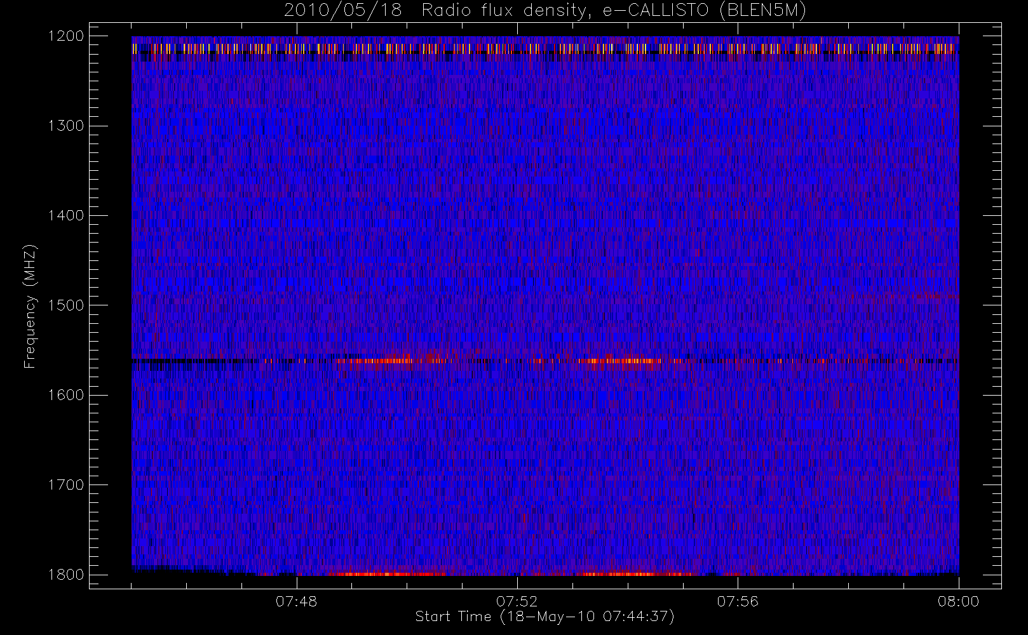The width and height of the screenshot is (1028, 635).
Task: Click the plot title 'Radio flux density, e-CALLISTO (BLEN5M)'
Action: click(614, 11)
